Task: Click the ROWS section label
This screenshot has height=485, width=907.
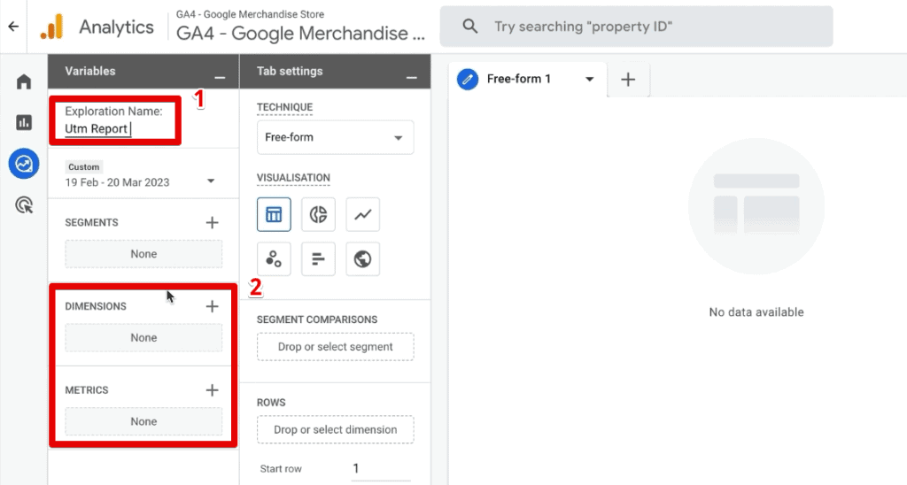Action: click(271, 403)
